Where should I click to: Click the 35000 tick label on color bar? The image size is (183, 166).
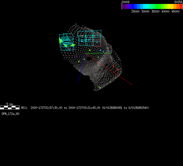[155, 12]
